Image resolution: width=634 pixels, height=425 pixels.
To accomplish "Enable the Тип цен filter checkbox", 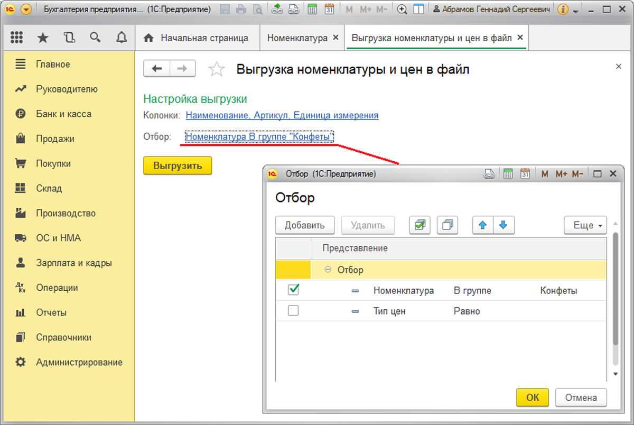I will pyautogui.click(x=293, y=311).
